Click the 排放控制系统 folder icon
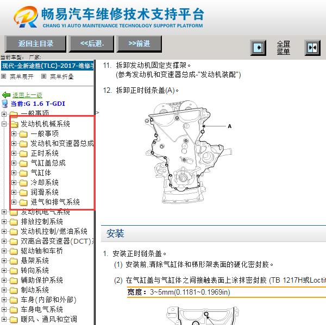326x325 pixels. click(14, 222)
